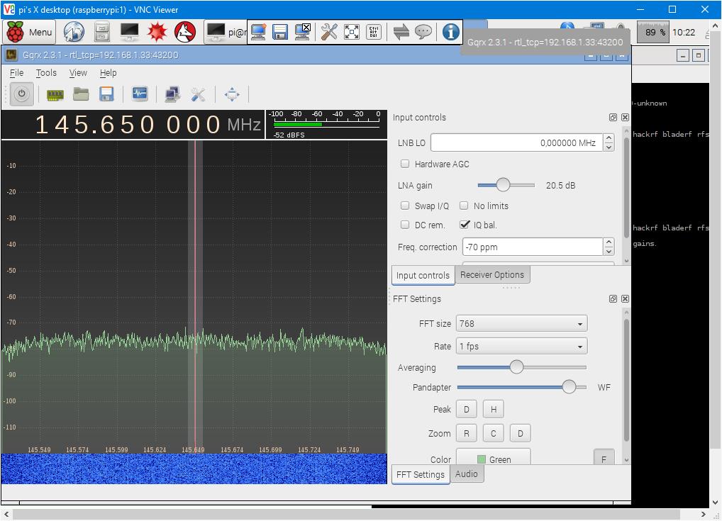
Task: Show VNC connection information icon
Action: coord(450,32)
